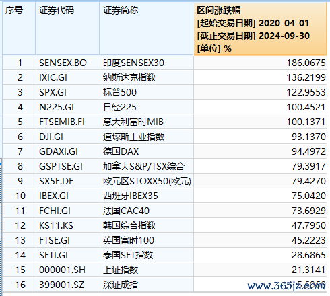Select the FTSEMIB.FI code cell

67,122
